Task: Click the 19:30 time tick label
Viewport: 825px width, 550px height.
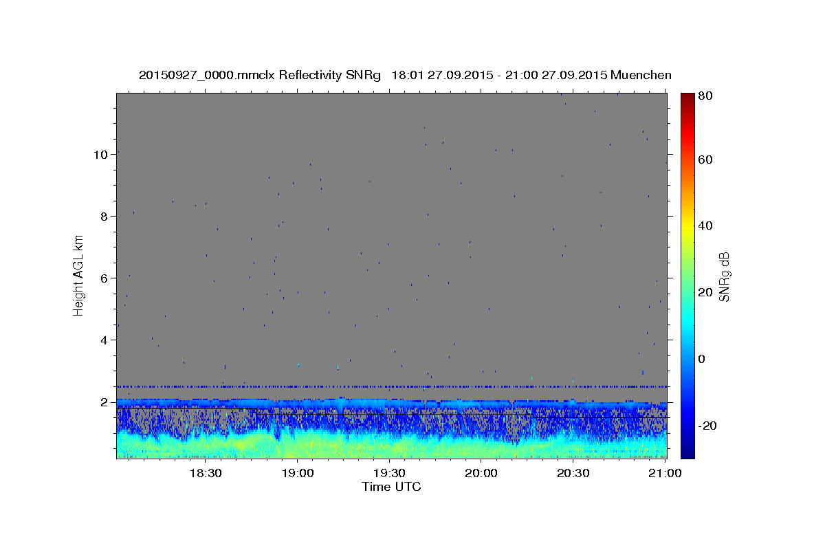Action: click(x=389, y=473)
